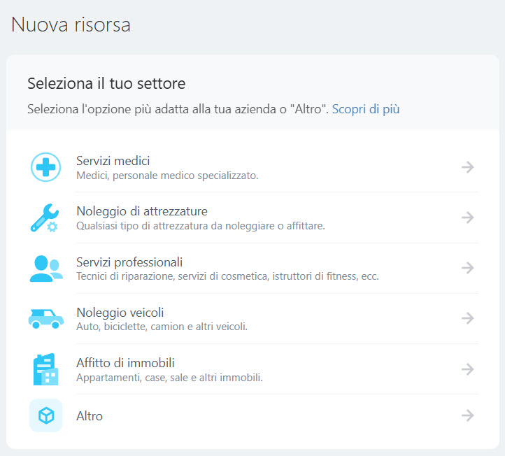Image resolution: width=505 pixels, height=456 pixels.
Task: Choose the 'Affitto di immobili' title
Action: [125, 362]
